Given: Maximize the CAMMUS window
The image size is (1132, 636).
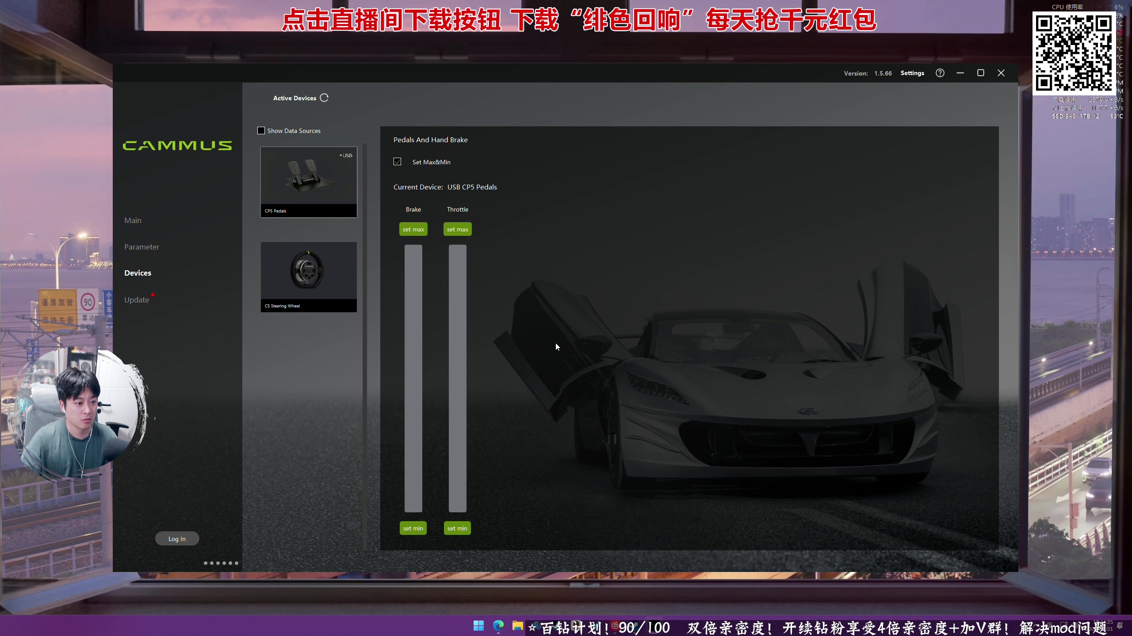Looking at the screenshot, I should (980, 73).
